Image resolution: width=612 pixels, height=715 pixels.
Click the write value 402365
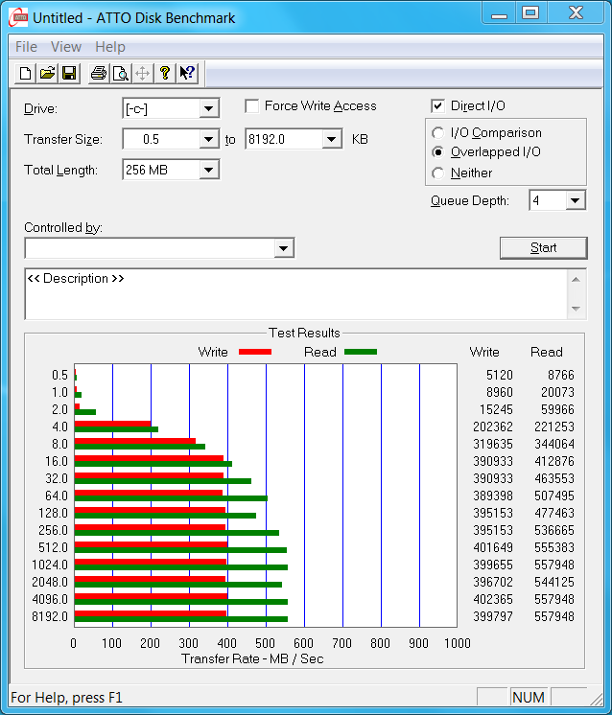coord(493,599)
